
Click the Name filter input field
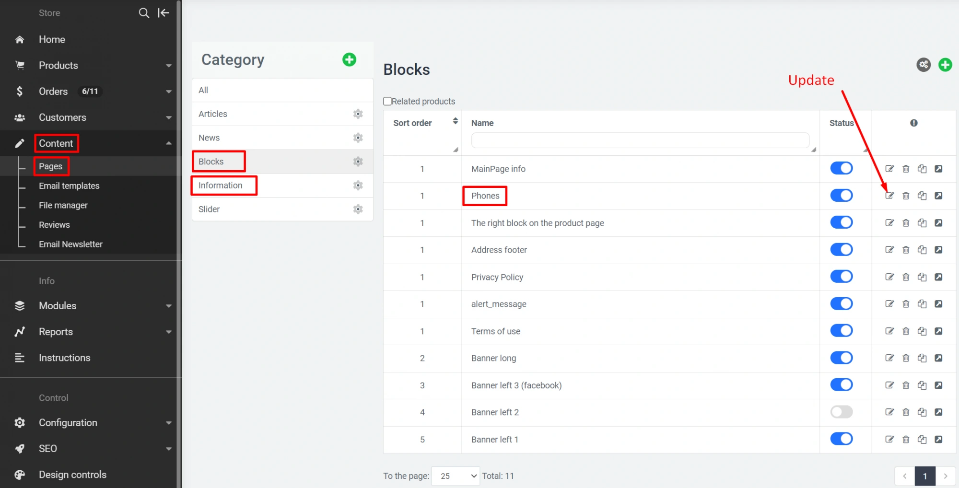(x=640, y=140)
